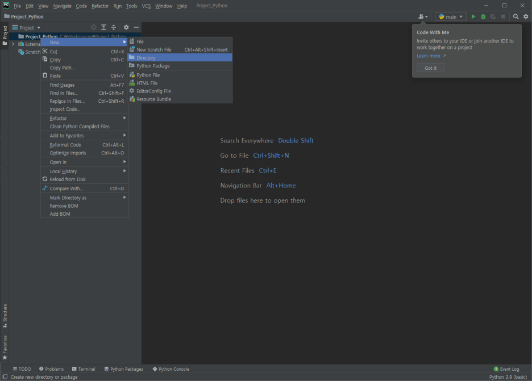
Task: Select Compare With... entry
Action: 85,189
